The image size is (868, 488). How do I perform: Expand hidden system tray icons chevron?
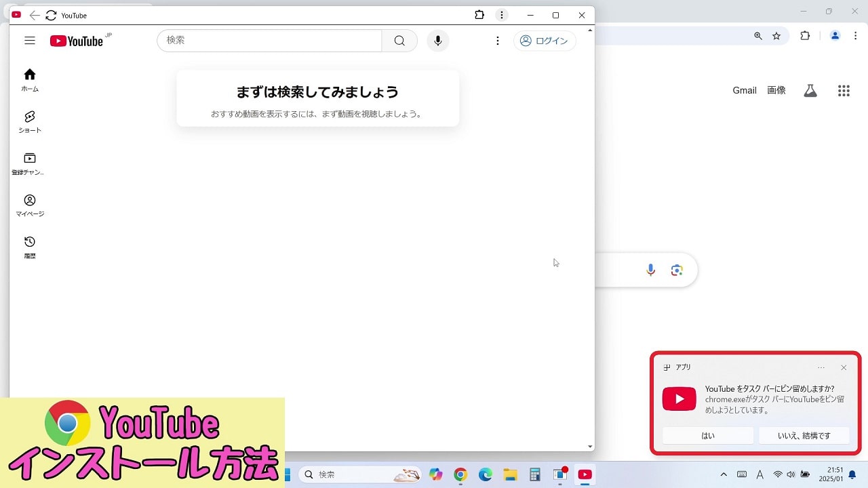click(724, 475)
